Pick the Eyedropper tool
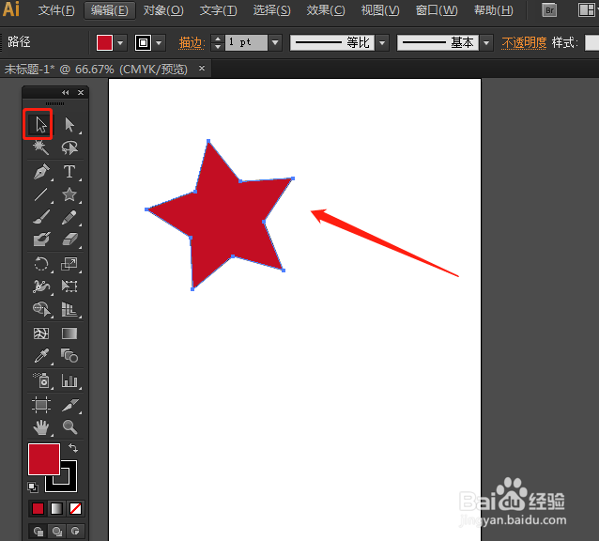 coord(41,356)
